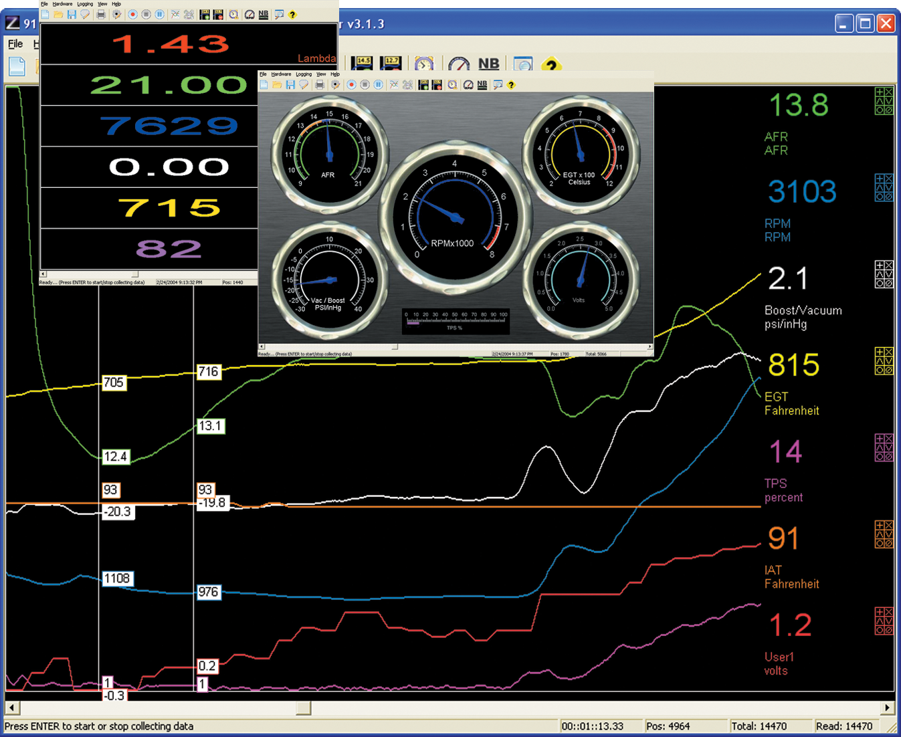Click the yellow question mark help icon
The width and height of the screenshot is (901, 737).
click(x=550, y=65)
